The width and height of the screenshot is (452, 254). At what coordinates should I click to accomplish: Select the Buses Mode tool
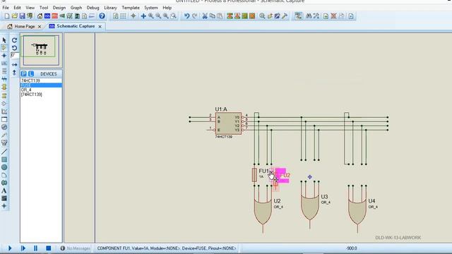(x=4, y=79)
